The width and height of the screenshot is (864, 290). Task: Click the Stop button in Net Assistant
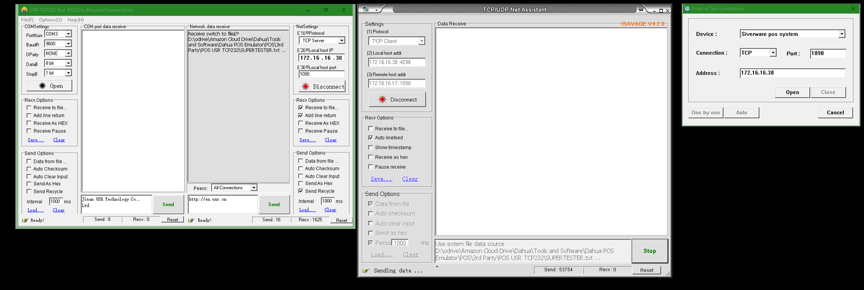coord(650,251)
